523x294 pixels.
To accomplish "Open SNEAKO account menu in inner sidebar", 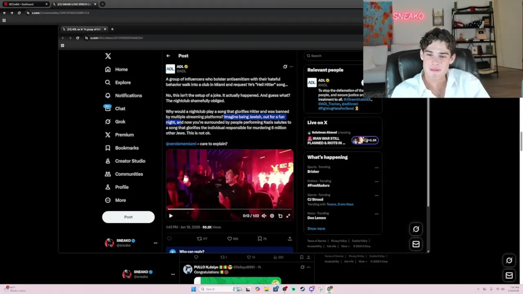I will (x=155, y=243).
